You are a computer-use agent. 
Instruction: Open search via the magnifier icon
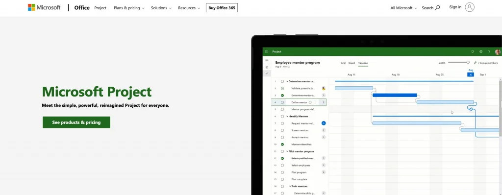pyautogui.click(x=438, y=8)
